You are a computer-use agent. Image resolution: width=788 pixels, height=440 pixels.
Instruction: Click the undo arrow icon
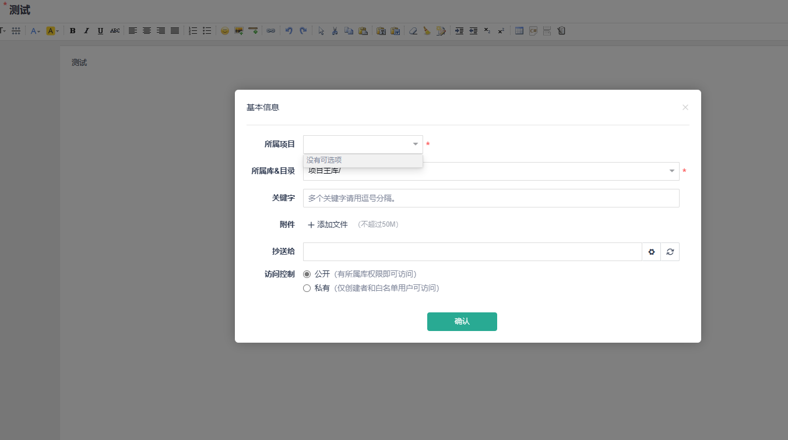click(289, 31)
